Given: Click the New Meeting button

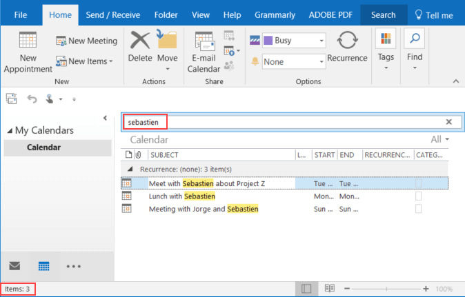Looking at the screenshot, I should [86, 41].
